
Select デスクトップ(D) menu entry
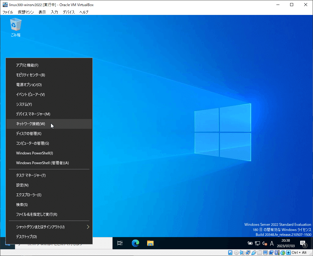49,237
